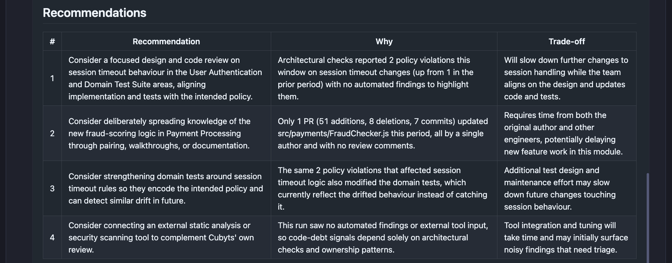Click the 'no automated findings or external tool' cell
Viewport: 672px width, 263px height.
coord(384,238)
